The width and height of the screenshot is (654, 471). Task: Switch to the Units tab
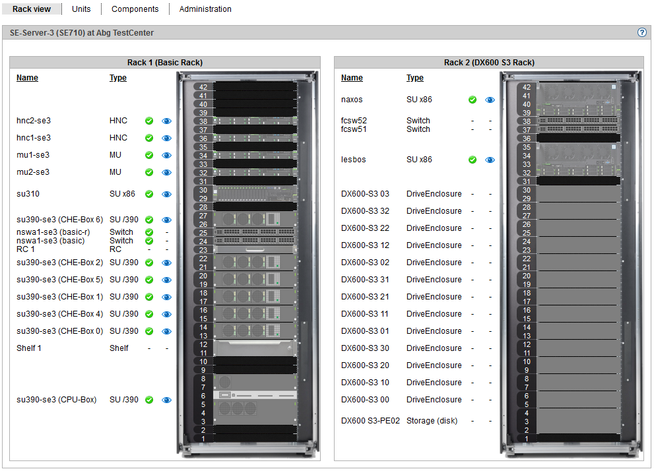[81, 9]
